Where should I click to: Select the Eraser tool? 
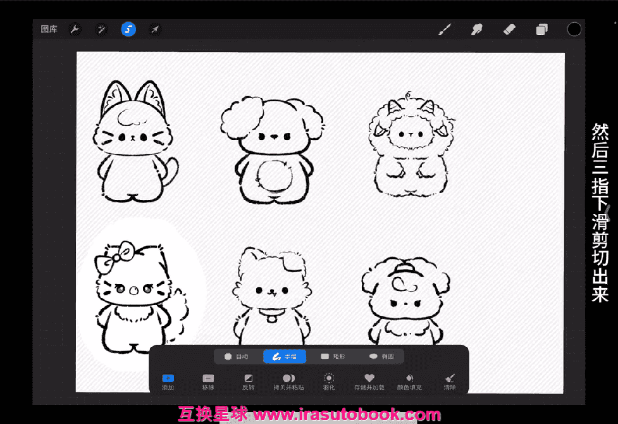coord(509,29)
